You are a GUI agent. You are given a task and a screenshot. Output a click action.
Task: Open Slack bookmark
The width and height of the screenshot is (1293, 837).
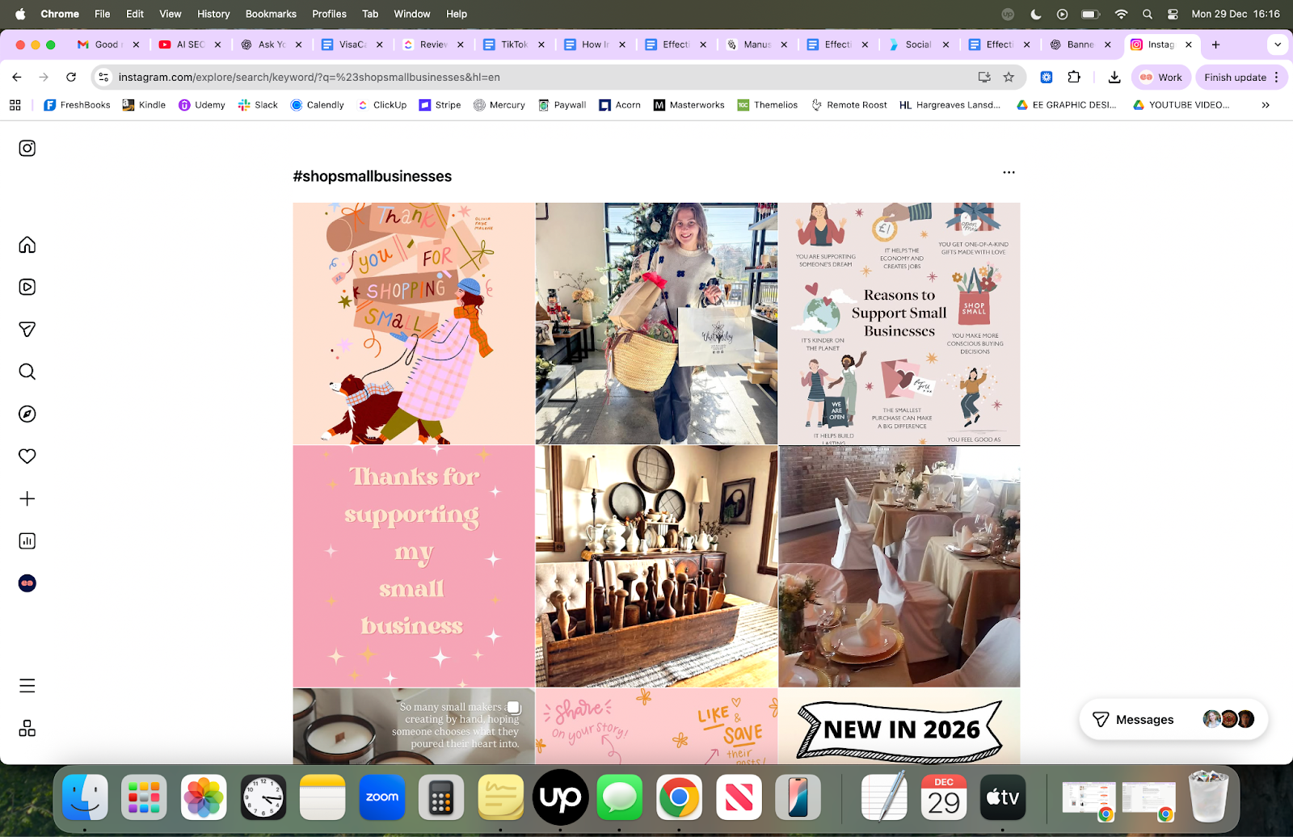pos(258,105)
